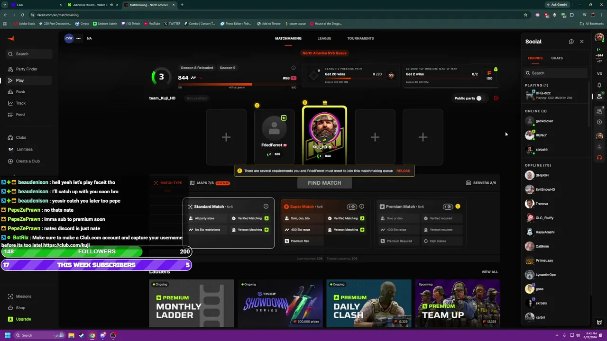Click View All for Ladders

point(490,272)
